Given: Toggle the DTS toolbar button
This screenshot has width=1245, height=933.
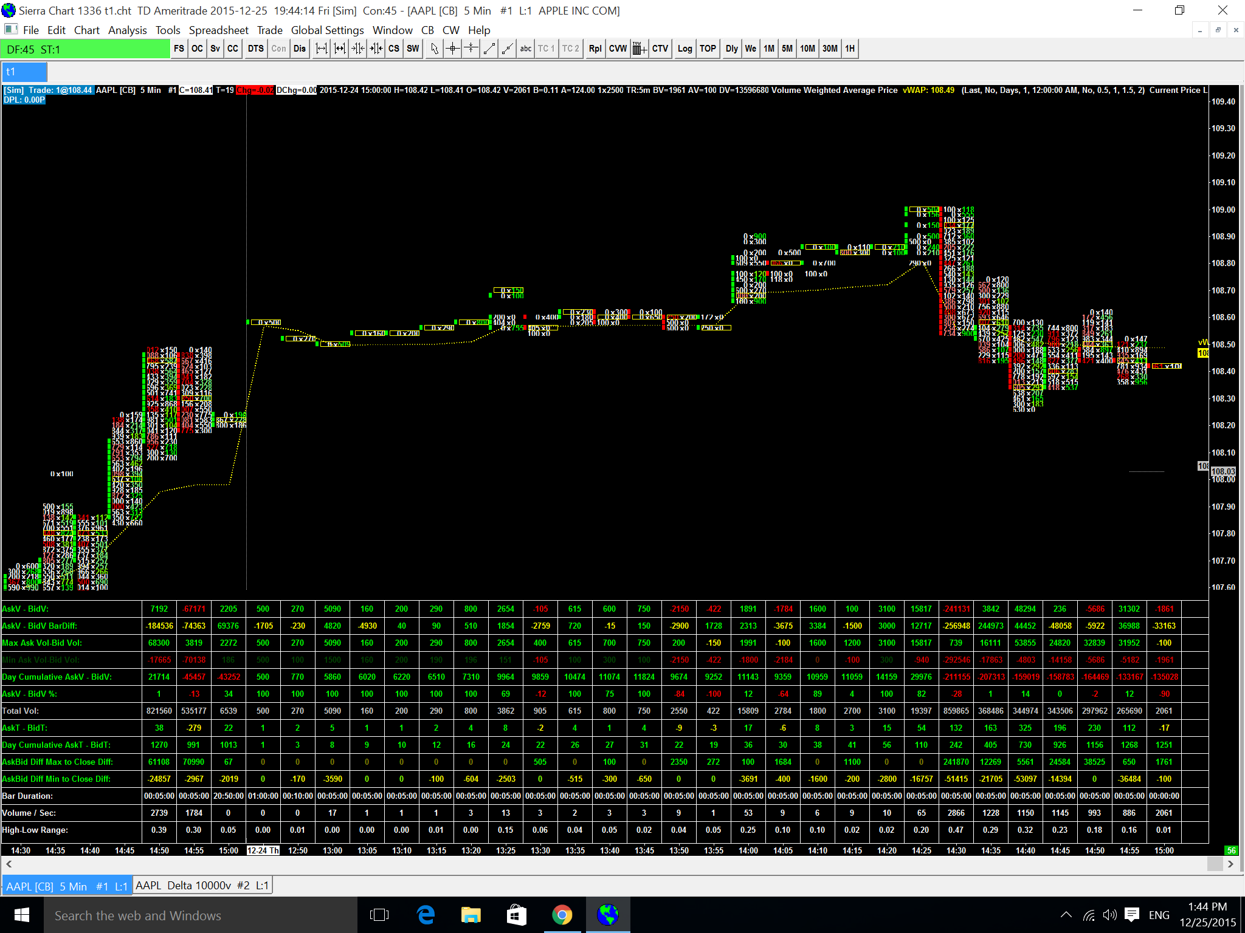Looking at the screenshot, I should point(256,49).
